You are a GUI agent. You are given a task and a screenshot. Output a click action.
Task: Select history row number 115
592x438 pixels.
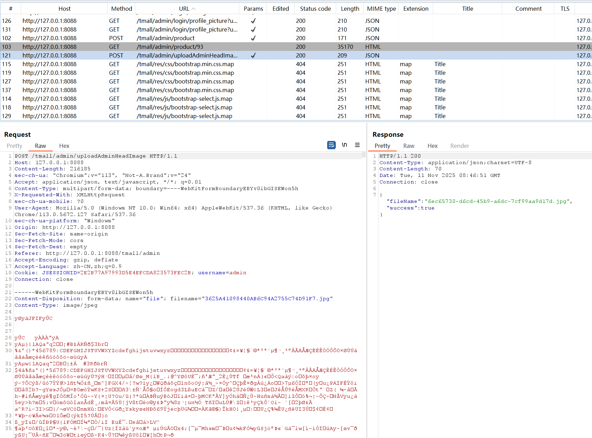[x=296, y=64]
